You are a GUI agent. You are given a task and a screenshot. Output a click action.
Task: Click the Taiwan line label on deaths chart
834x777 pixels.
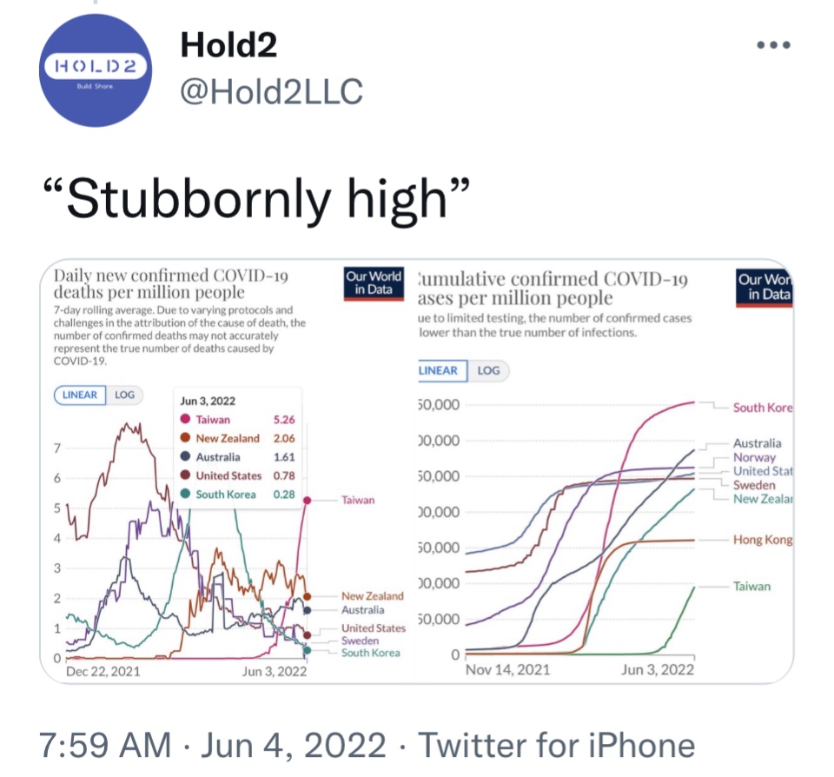coord(358,500)
